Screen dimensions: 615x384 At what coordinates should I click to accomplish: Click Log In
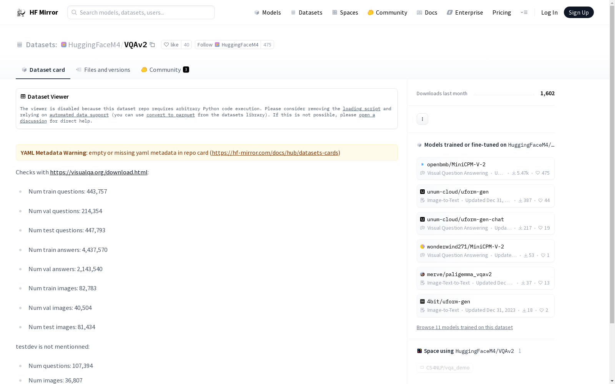click(x=549, y=12)
